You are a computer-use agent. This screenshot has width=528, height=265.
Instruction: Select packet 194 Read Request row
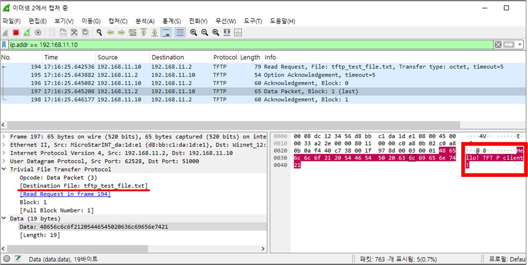264,66
